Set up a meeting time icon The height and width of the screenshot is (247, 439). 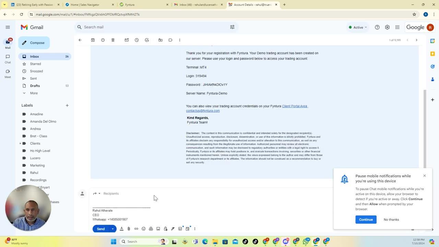coord(188,229)
